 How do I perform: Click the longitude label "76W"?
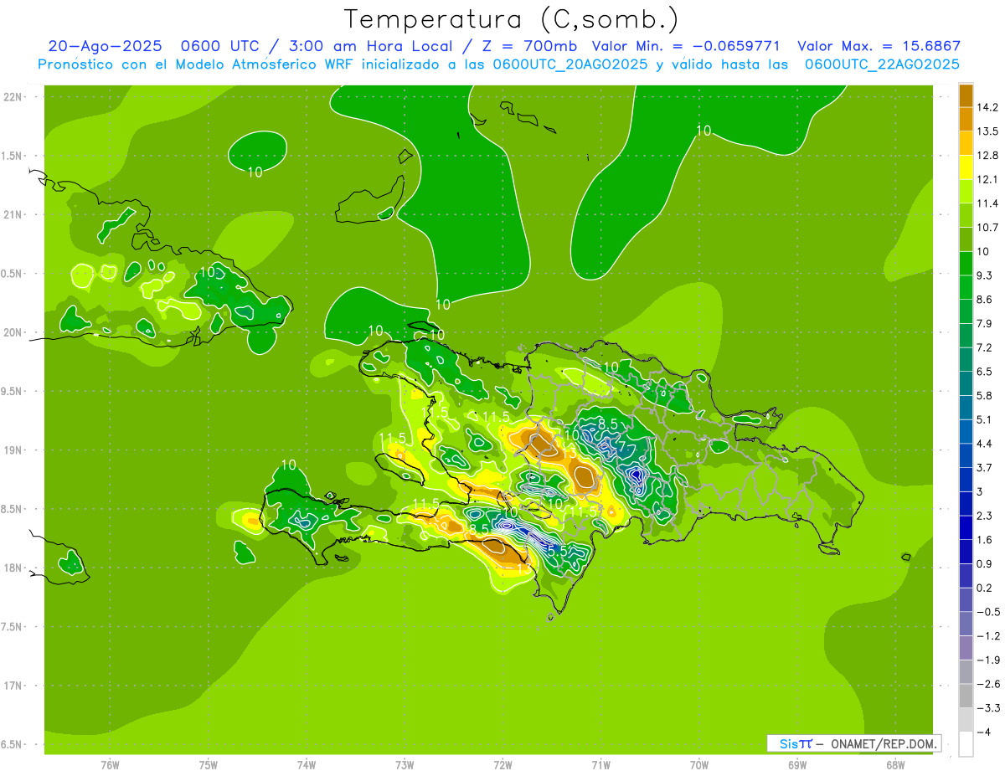(x=110, y=764)
